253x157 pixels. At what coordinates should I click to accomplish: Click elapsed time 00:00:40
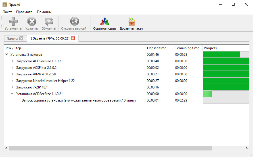pyautogui.click(x=153, y=61)
